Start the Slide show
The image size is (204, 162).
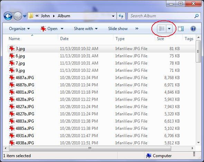pos(118,29)
